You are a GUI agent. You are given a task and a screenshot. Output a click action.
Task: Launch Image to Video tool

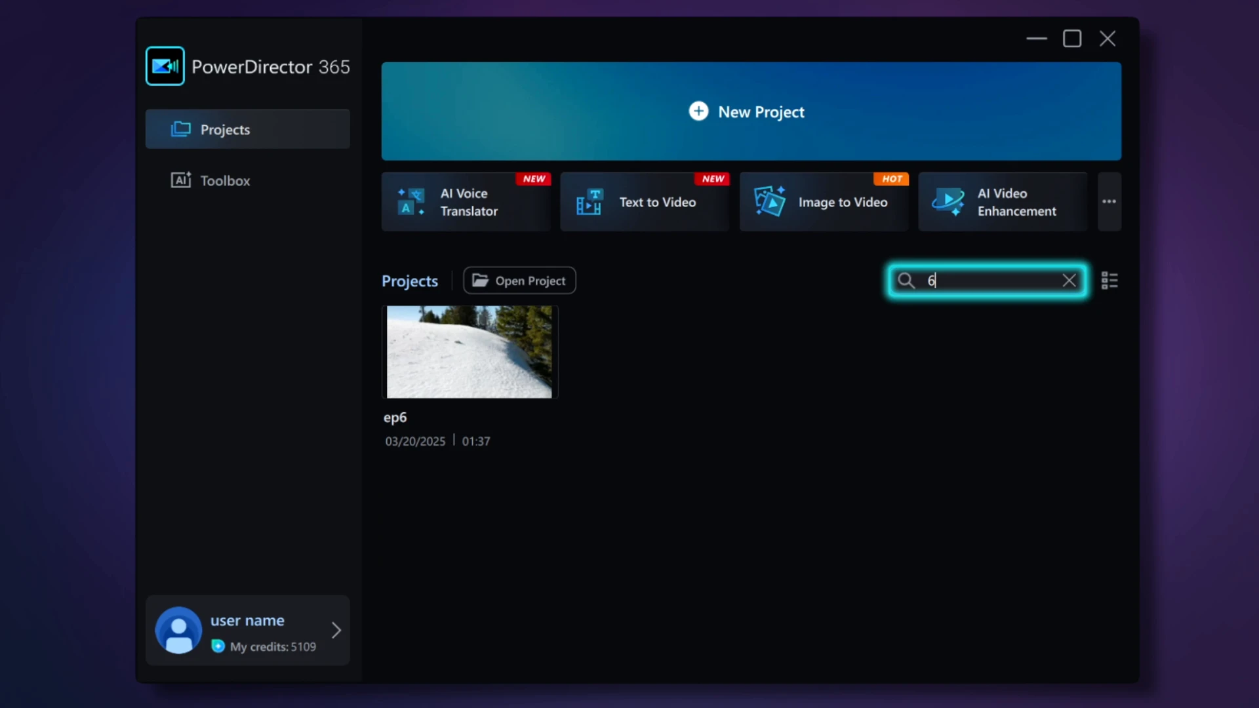[x=824, y=202]
